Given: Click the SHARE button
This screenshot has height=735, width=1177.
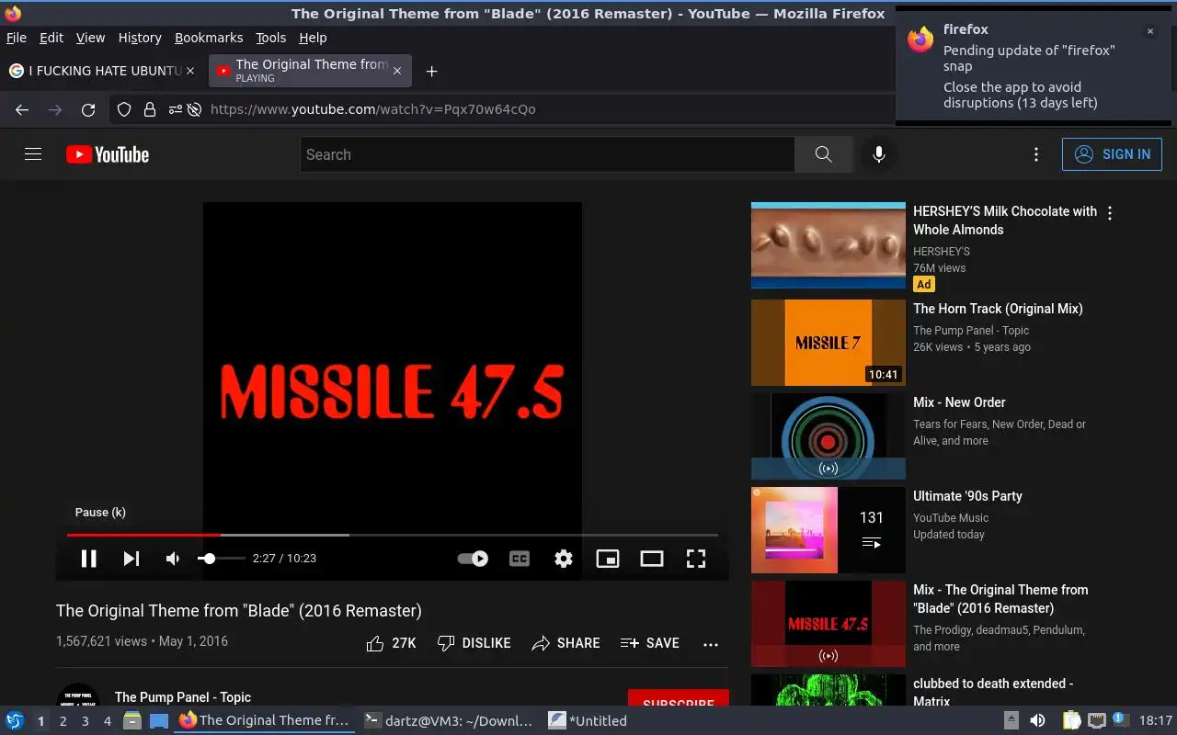Looking at the screenshot, I should coord(566,643).
